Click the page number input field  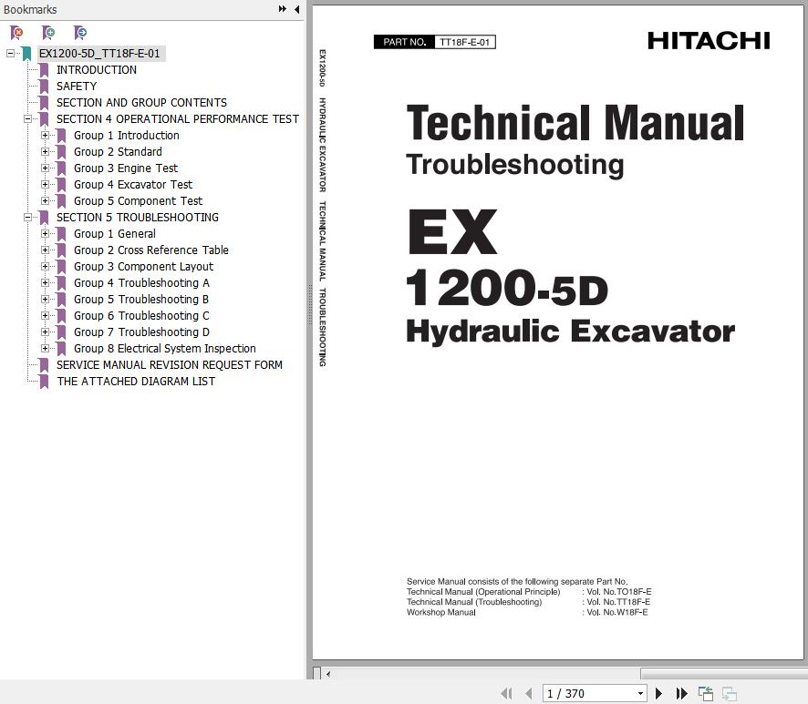[586, 694]
